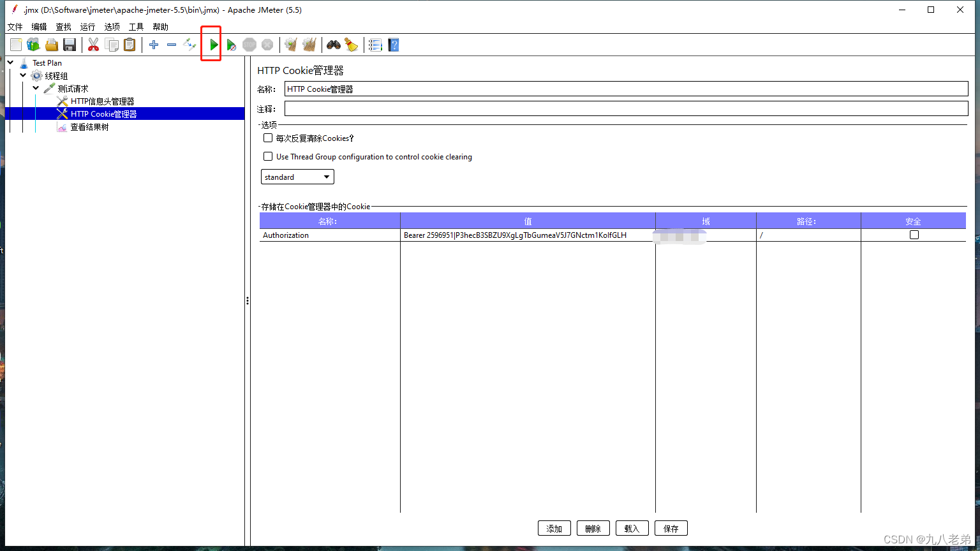Check 安全 box for Authorization row
The image size is (980, 551).
[914, 235]
